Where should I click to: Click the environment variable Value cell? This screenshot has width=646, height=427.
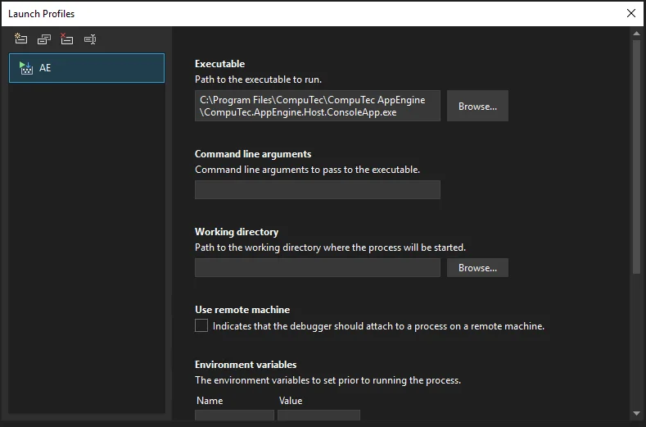(x=318, y=416)
